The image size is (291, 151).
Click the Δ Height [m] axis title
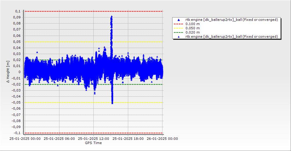pos(8,72)
